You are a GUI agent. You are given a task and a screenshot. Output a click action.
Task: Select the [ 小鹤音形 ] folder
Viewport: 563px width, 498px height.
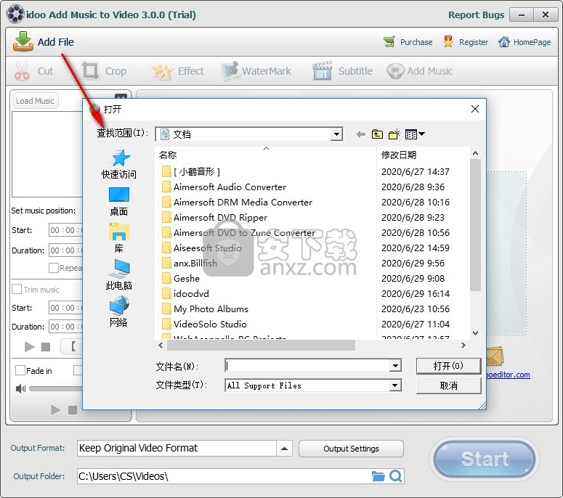tap(191, 172)
